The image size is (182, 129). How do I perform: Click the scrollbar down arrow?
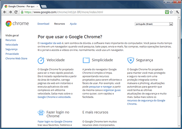(x=179, y=126)
